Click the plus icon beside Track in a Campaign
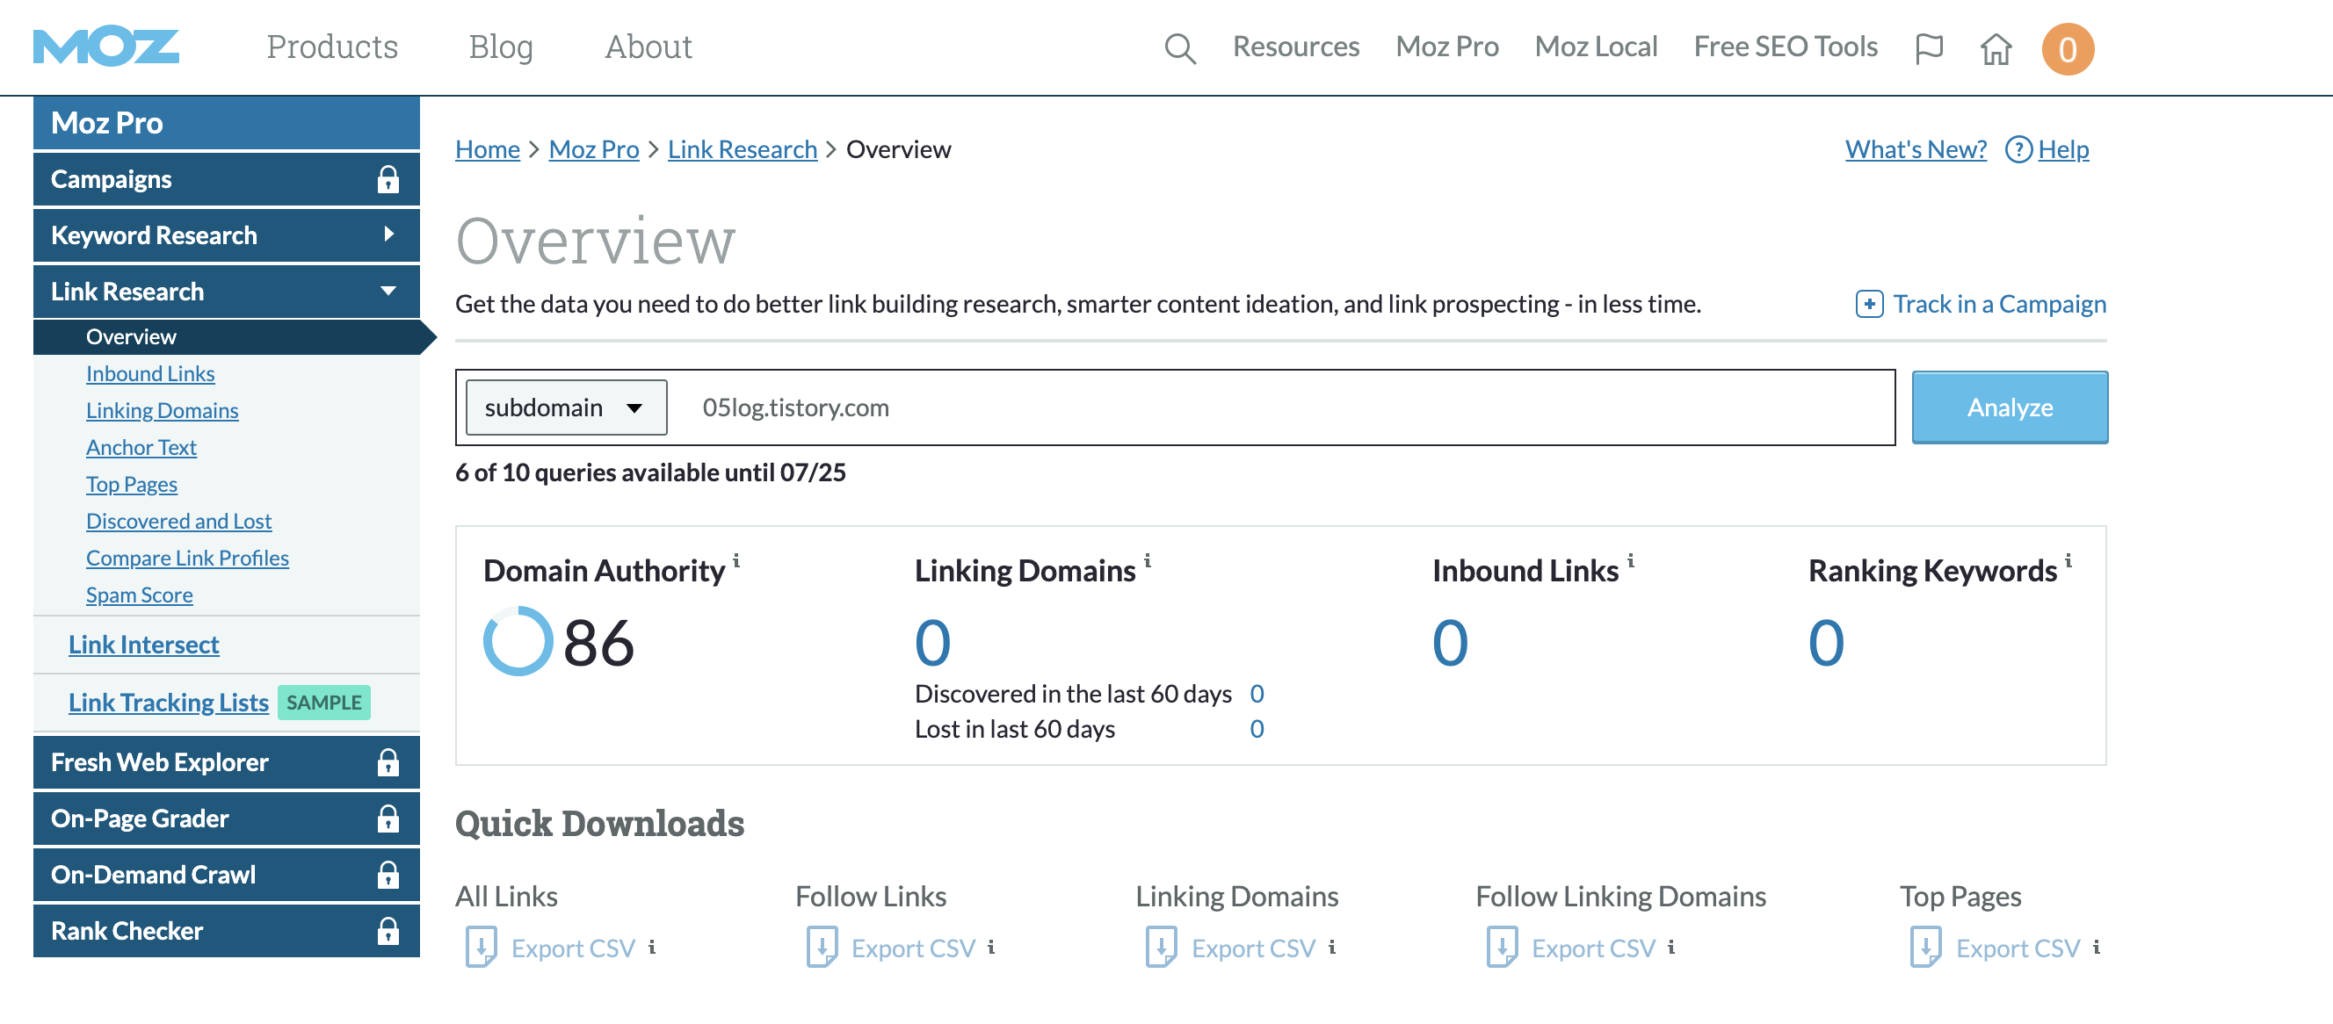 1869,304
